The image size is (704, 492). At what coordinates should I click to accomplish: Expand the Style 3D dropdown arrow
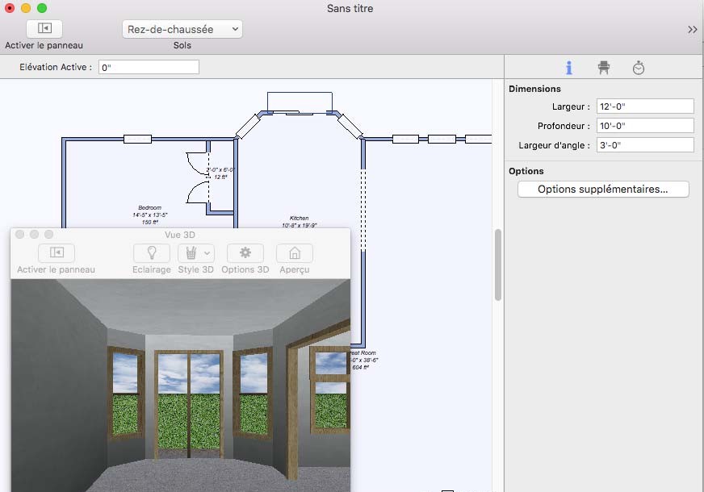pos(207,253)
